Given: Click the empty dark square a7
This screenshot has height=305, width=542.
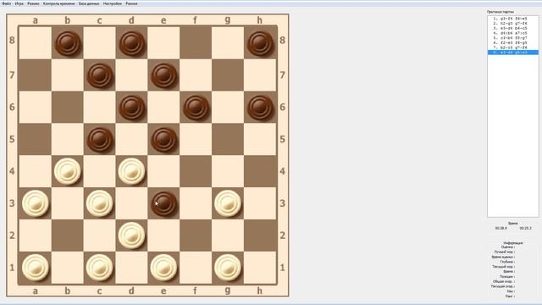Looking at the screenshot, I should click(x=36, y=75).
